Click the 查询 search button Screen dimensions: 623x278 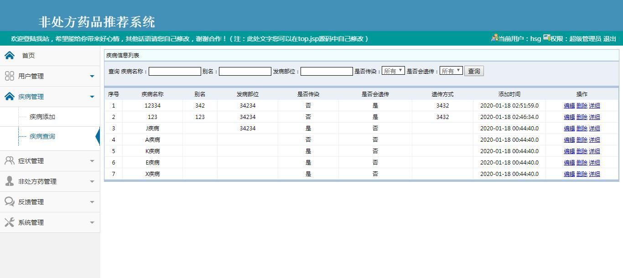(x=474, y=71)
